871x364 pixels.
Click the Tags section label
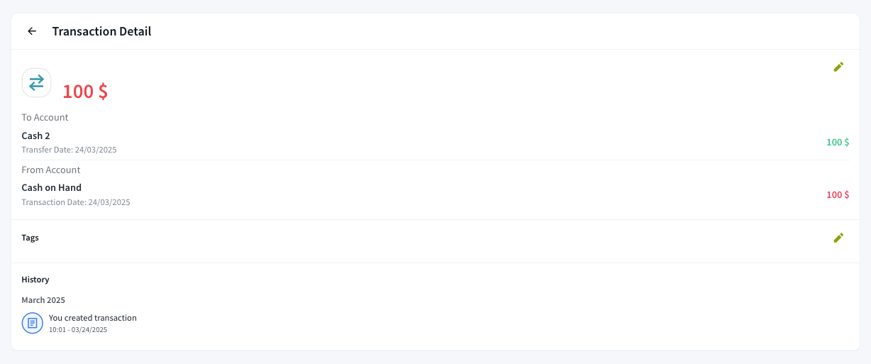click(30, 238)
